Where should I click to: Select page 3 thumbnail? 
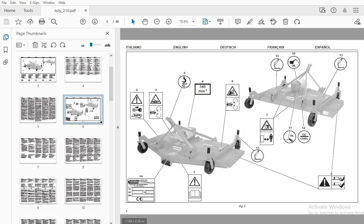pos(38,69)
